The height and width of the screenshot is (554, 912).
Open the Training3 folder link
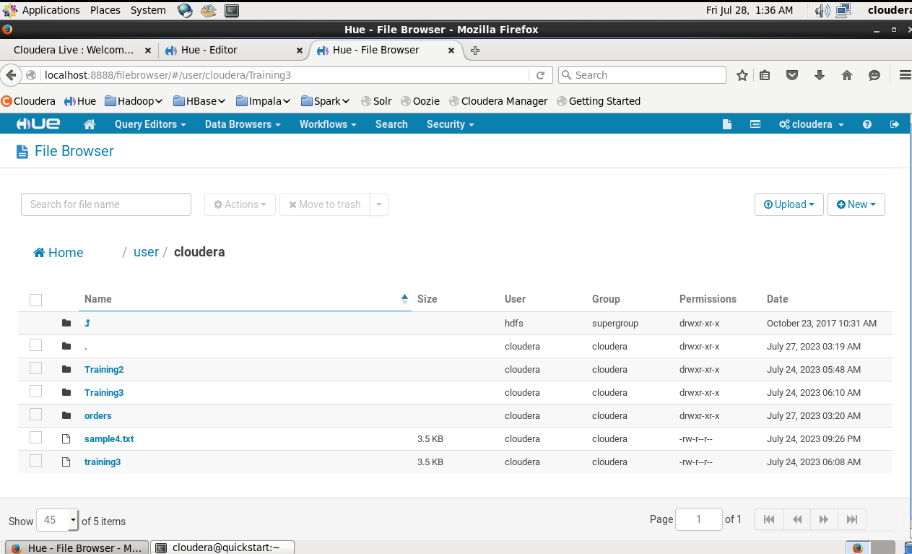point(104,392)
